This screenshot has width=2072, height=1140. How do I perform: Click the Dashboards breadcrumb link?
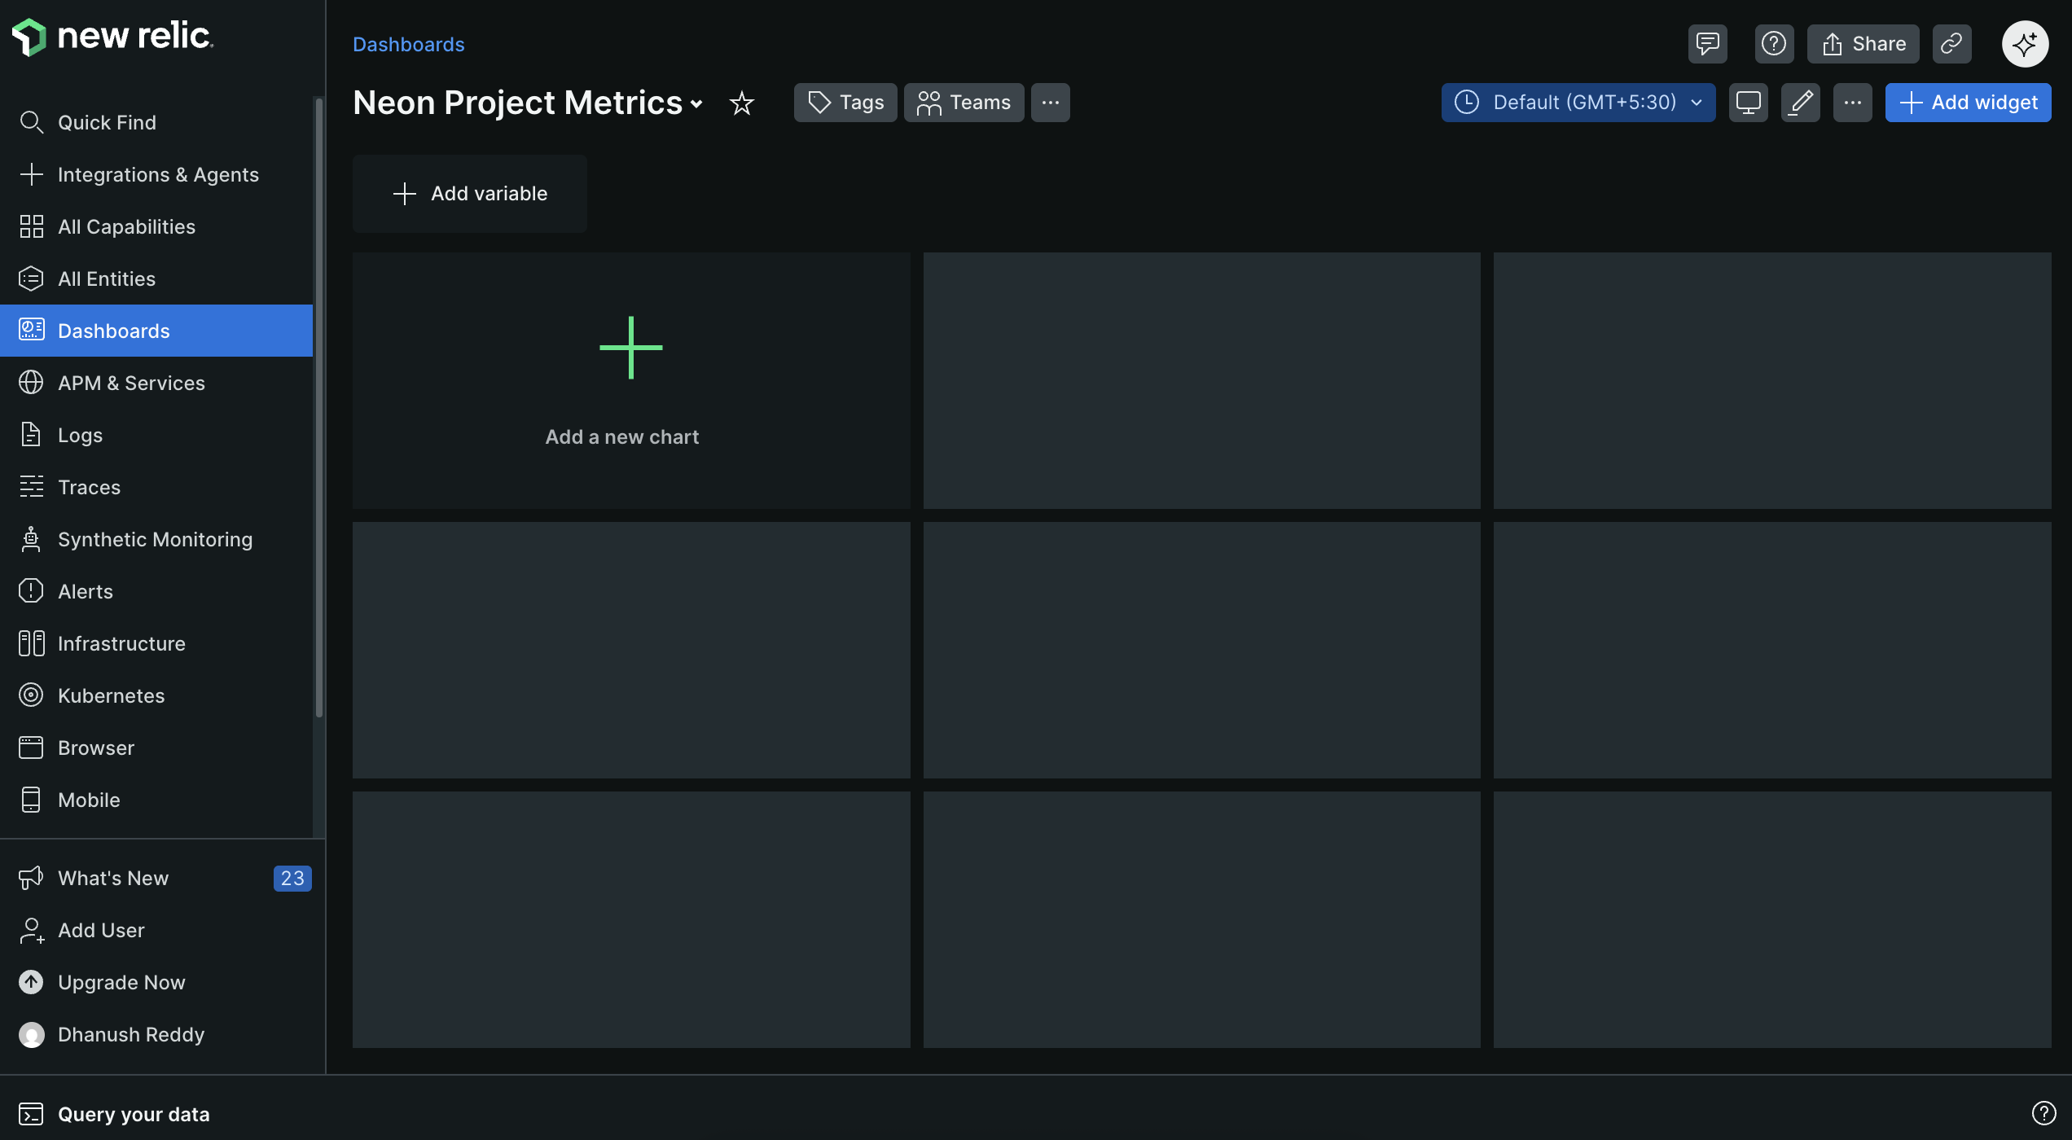click(408, 44)
